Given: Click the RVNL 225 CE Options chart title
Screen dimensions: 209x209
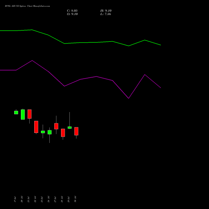Looking at the screenshot, I should point(27,6).
